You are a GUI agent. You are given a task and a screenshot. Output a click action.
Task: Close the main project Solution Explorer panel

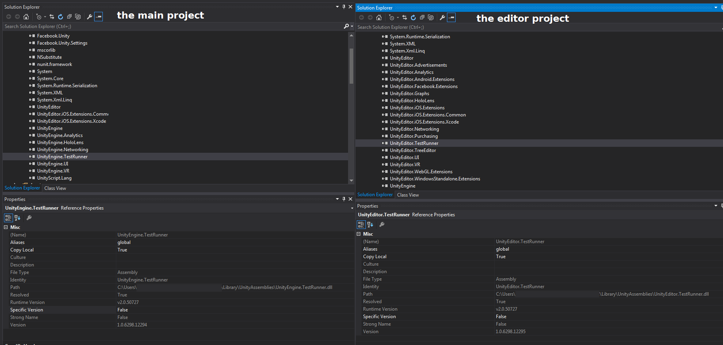click(350, 7)
